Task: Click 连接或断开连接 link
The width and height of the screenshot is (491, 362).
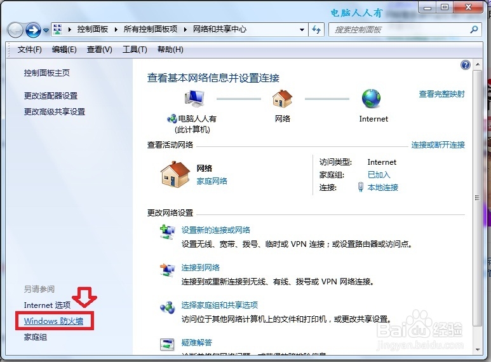Action: [x=438, y=145]
